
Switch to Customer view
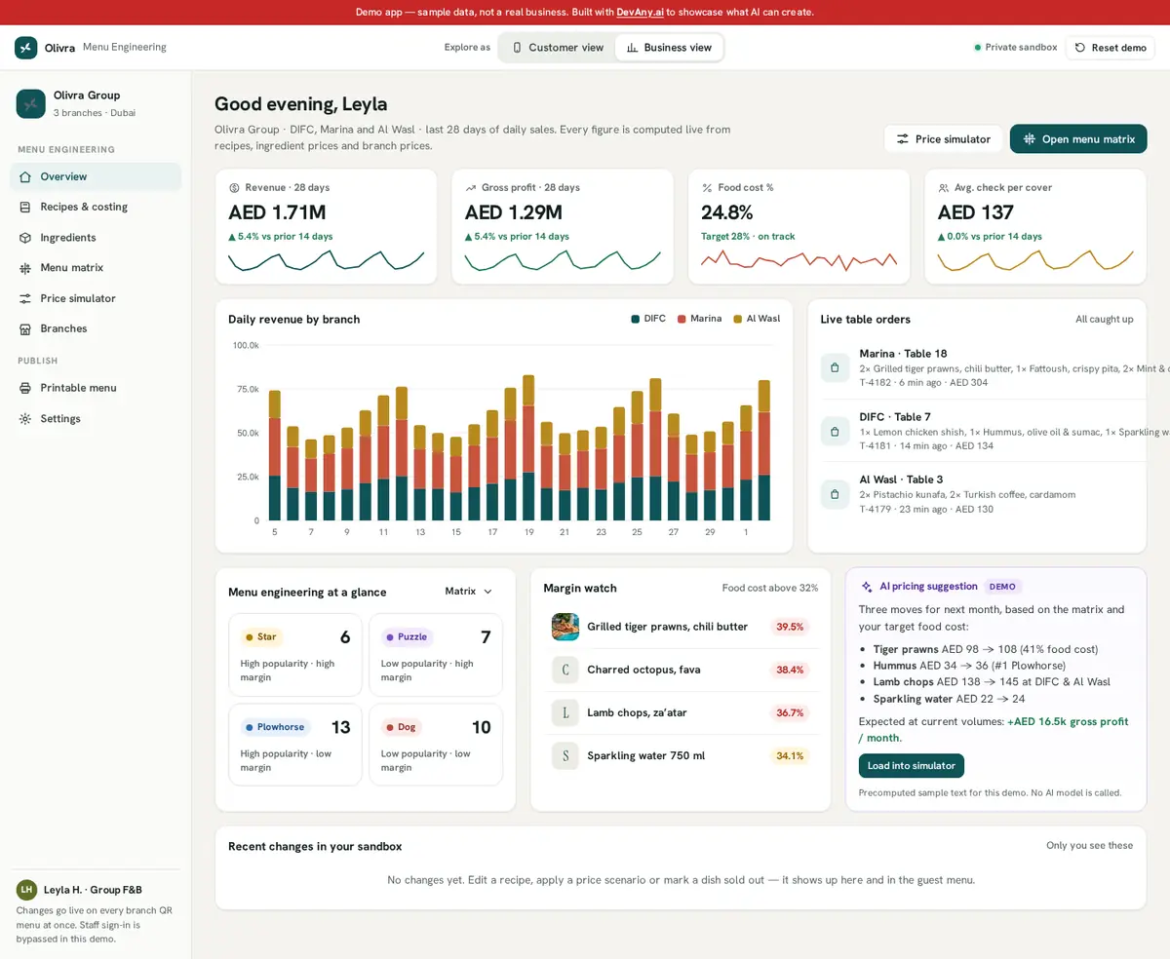click(558, 48)
